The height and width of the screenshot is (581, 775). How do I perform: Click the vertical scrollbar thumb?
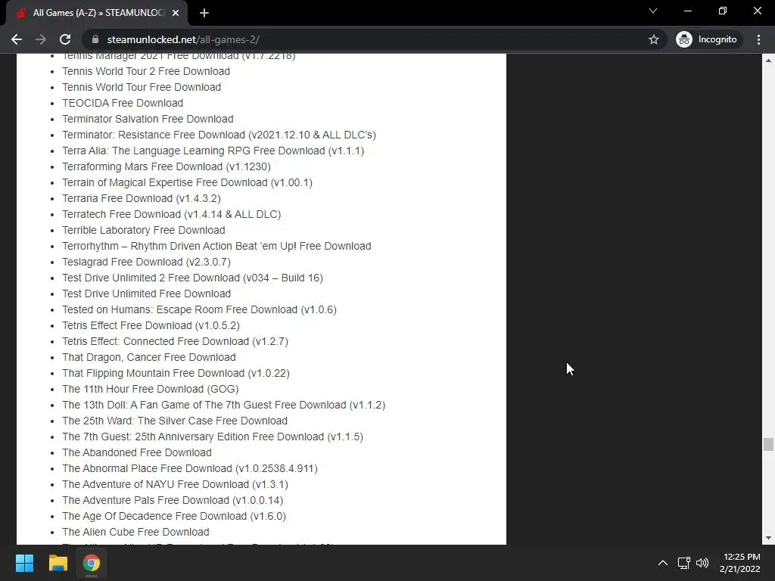[x=768, y=444]
